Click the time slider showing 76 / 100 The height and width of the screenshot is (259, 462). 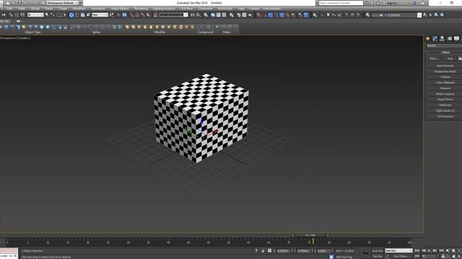pyautogui.click(x=310, y=235)
